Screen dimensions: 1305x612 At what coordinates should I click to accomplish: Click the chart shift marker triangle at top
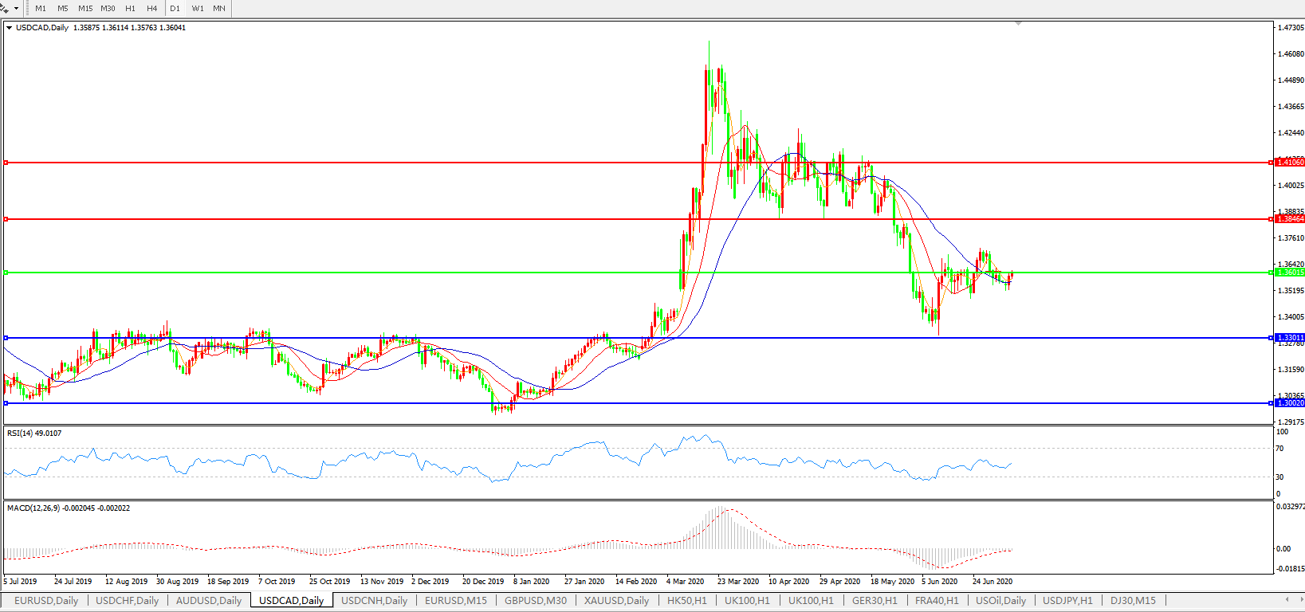(x=1018, y=24)
